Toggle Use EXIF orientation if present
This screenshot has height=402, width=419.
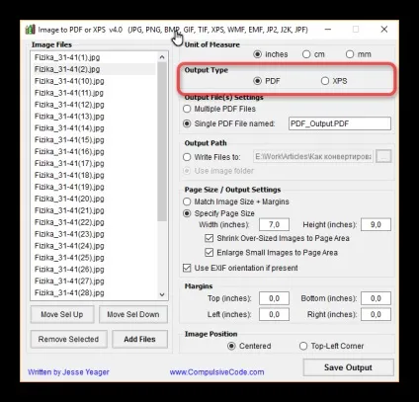point(240,268)
